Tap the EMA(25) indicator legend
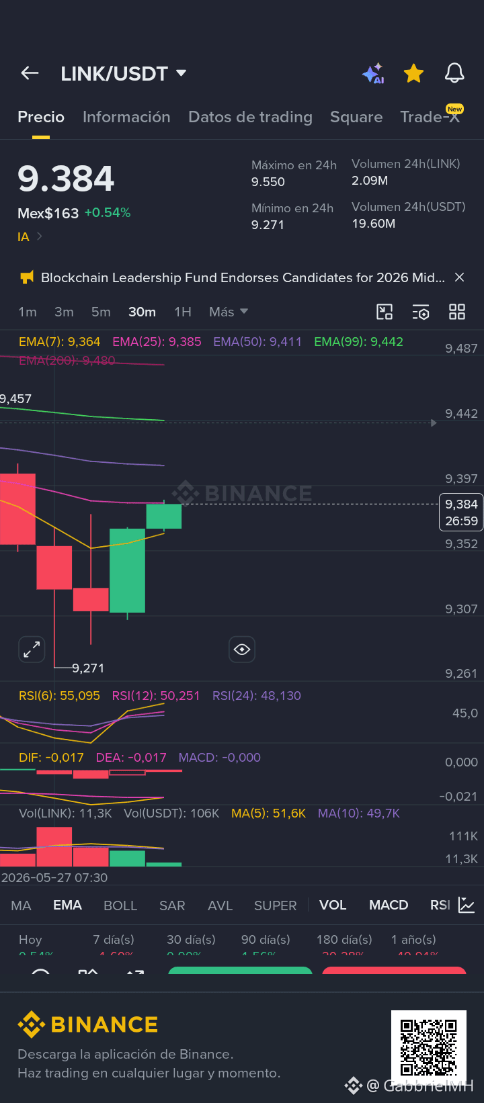 click(157, 342)
